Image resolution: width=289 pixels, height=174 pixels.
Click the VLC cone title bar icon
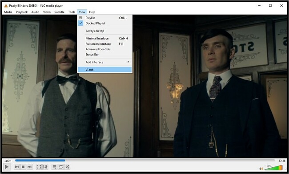point(6,5)
